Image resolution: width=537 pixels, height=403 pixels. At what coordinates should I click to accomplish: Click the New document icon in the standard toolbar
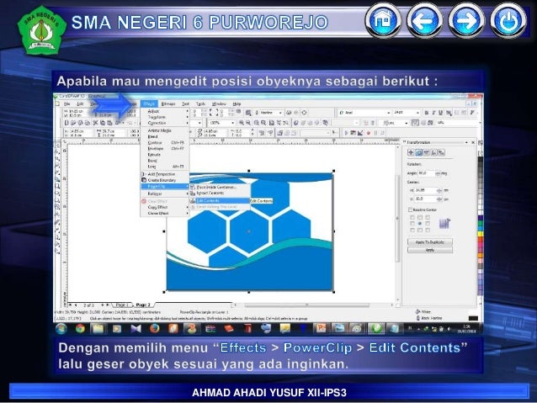[x=66, y=123]
